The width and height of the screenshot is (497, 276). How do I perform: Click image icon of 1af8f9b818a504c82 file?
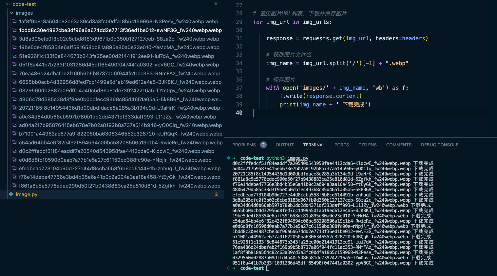(x=14, y=21)
